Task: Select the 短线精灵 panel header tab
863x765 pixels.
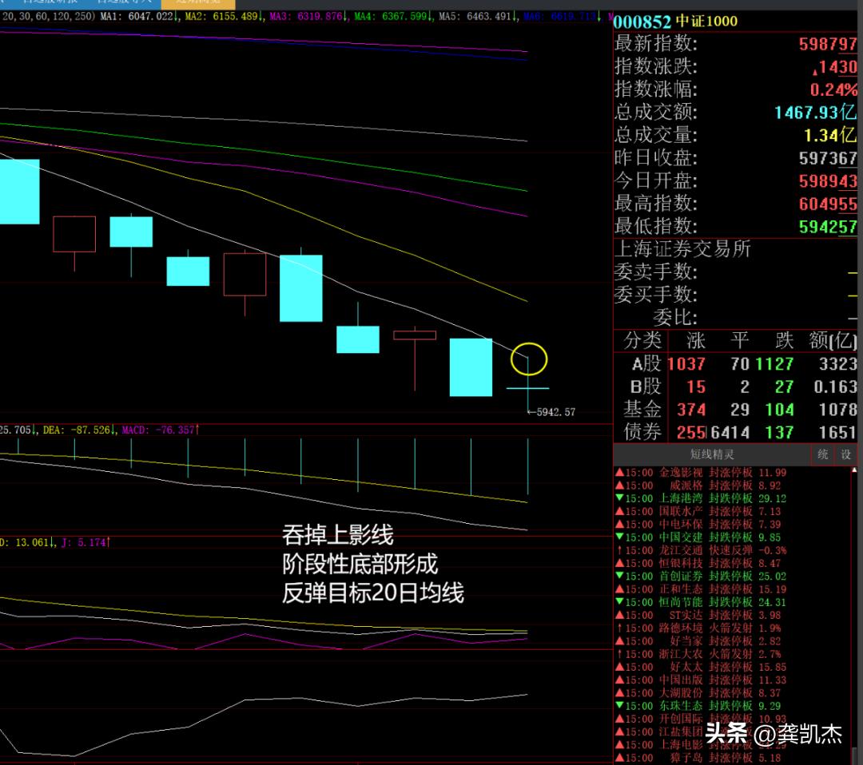Action: pyautogui.click(x=711, y=454)
